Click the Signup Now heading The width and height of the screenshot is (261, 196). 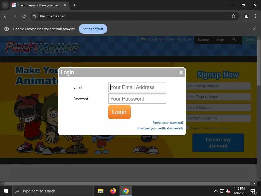click(218, 75)
